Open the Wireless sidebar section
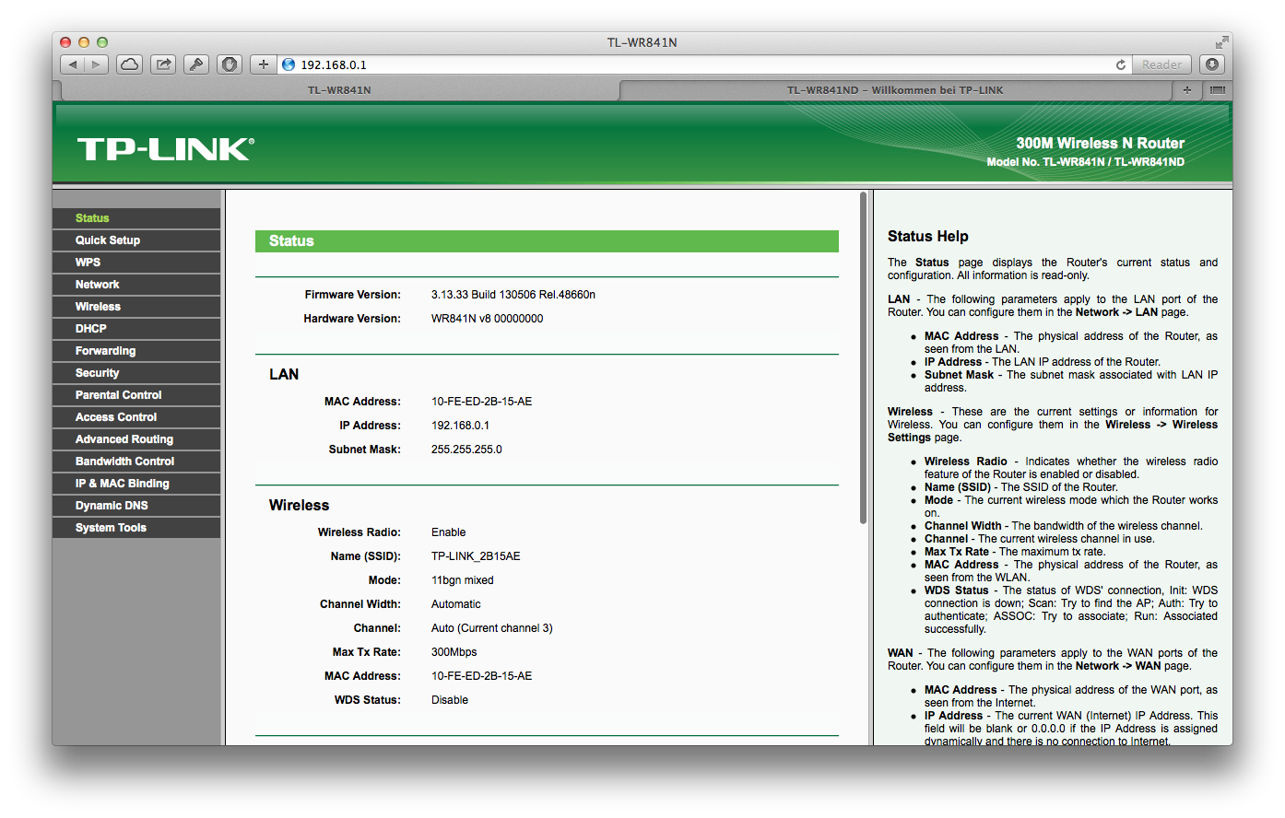The image size is (1285, 818). pyautogui.click(x=136, y=307)
